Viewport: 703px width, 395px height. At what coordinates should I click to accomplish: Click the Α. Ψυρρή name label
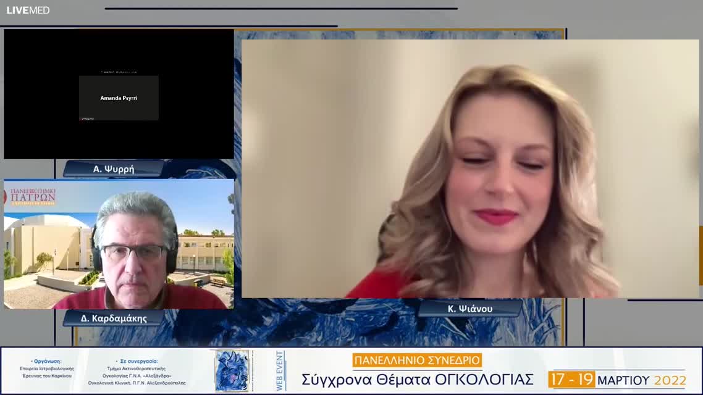coord(114,169)
